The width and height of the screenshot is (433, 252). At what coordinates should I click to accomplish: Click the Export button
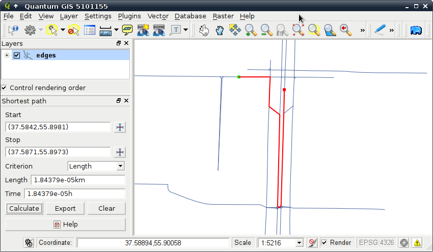[x=65, y=208]
